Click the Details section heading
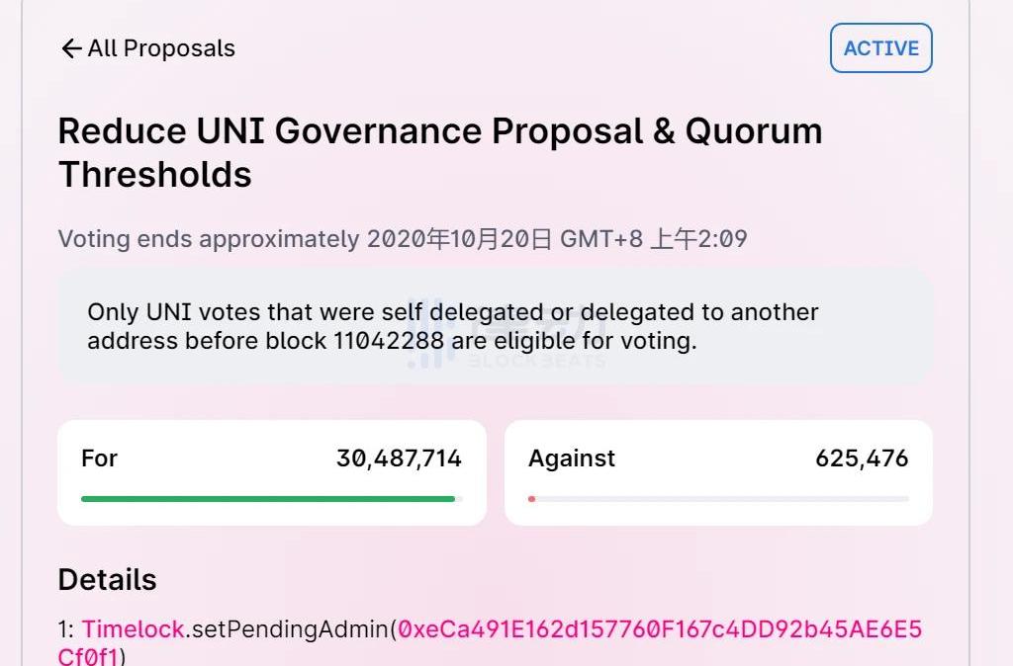1013x666 pixels. coord(107,579)
